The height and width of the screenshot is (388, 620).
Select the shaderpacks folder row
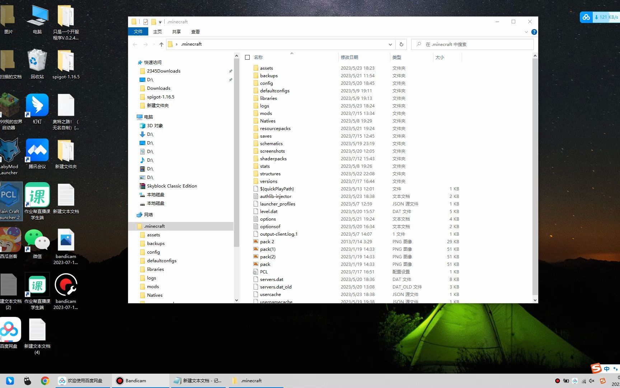pyautogui.click(x=273, y=159)
